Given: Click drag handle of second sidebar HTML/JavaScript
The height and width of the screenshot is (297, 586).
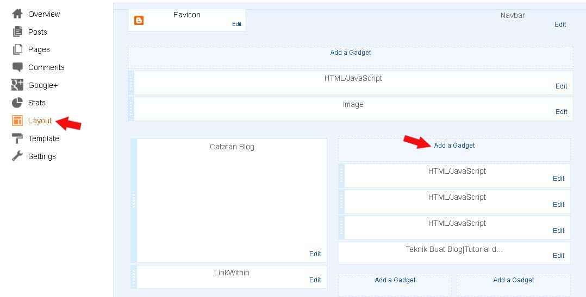Looking at the screenshot, I should point(341,202).
